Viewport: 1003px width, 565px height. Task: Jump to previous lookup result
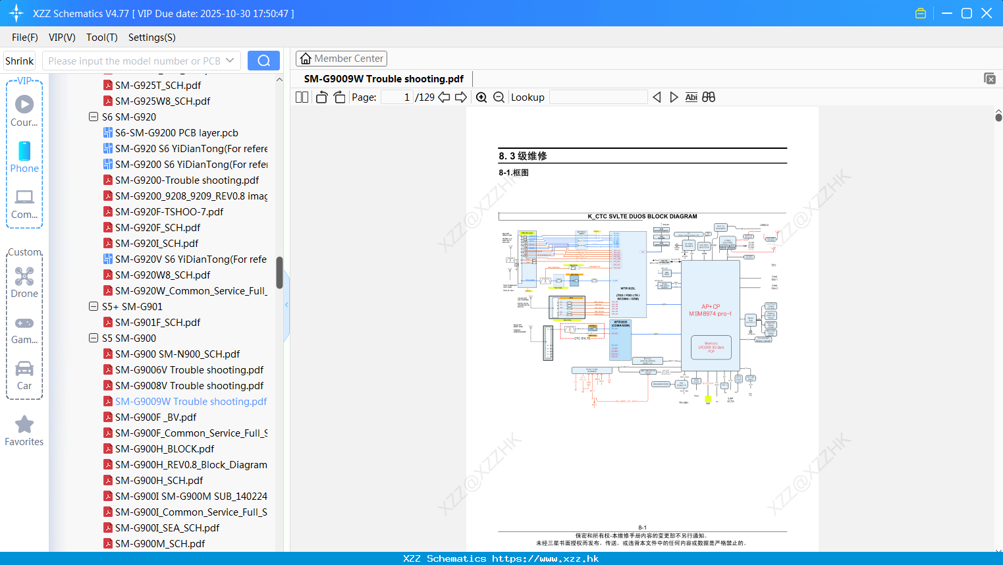(x=657, y=97)
